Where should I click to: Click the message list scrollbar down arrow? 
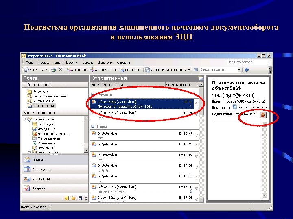click(201, 200)
